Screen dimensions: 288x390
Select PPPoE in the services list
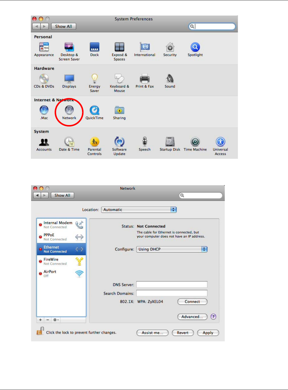coord(61,237)
